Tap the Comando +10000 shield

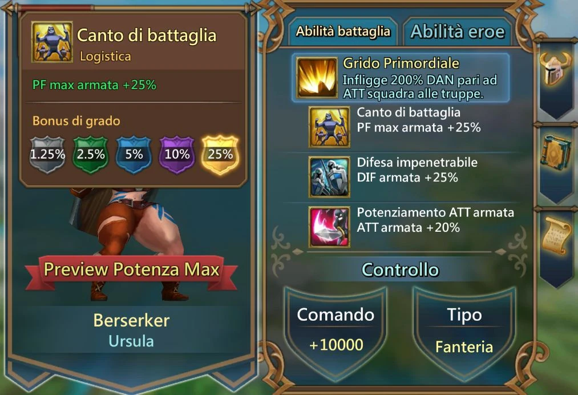click(x=336, y=331)
